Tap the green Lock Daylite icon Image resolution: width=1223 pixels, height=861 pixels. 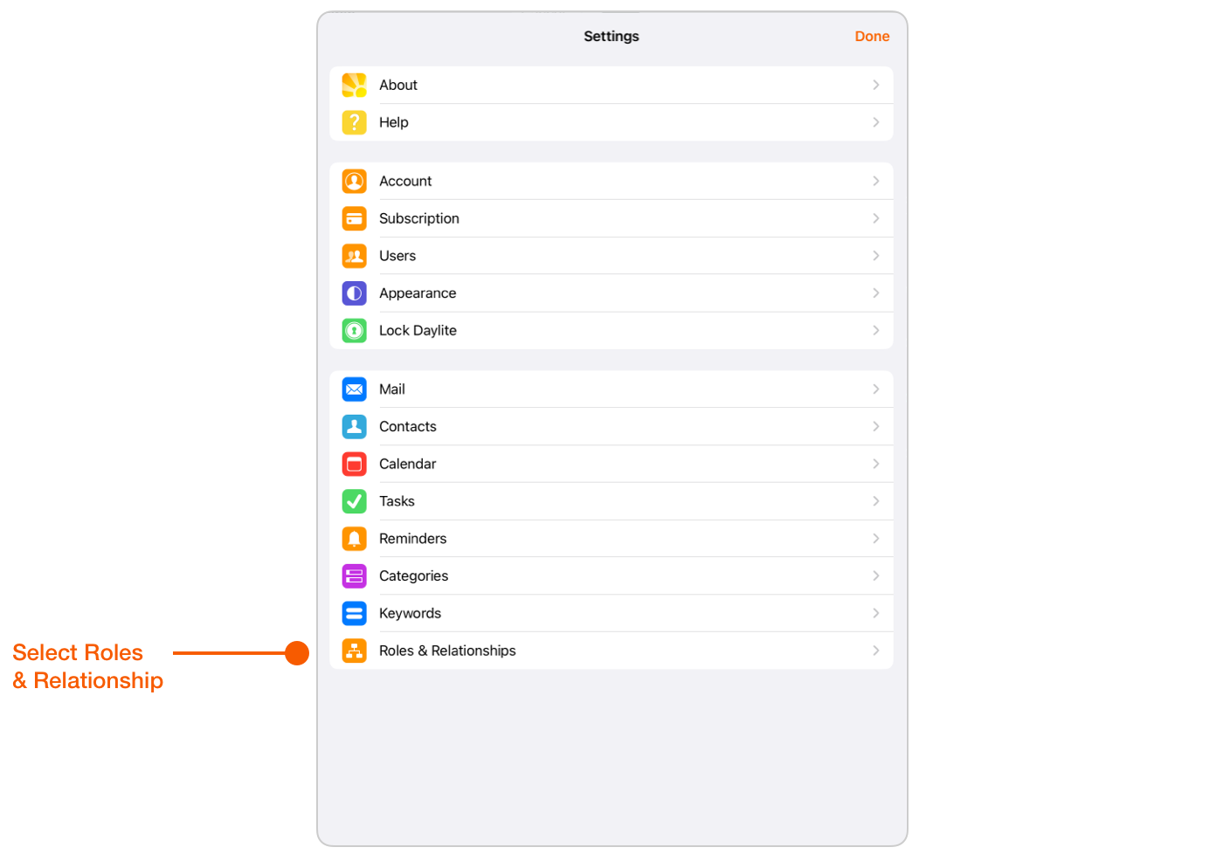point(354,331)
